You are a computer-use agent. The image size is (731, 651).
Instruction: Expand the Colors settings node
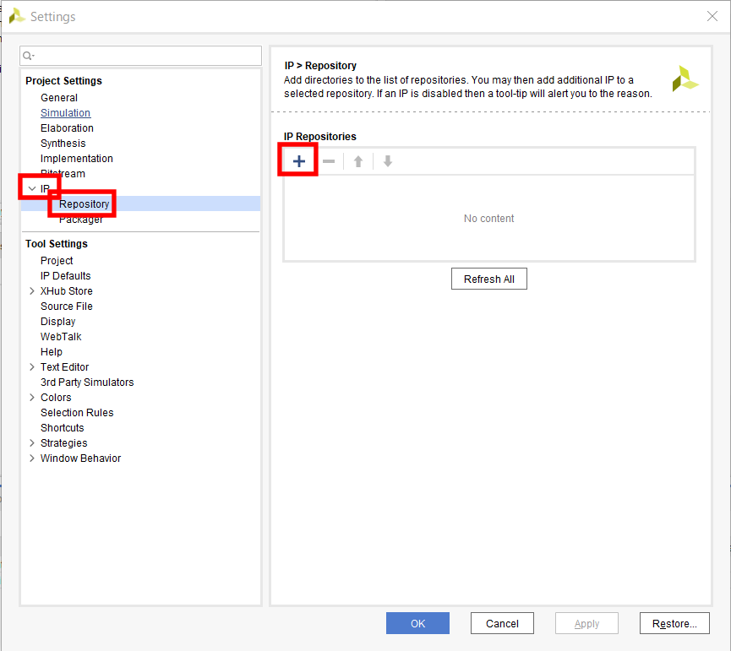point(32,397)
